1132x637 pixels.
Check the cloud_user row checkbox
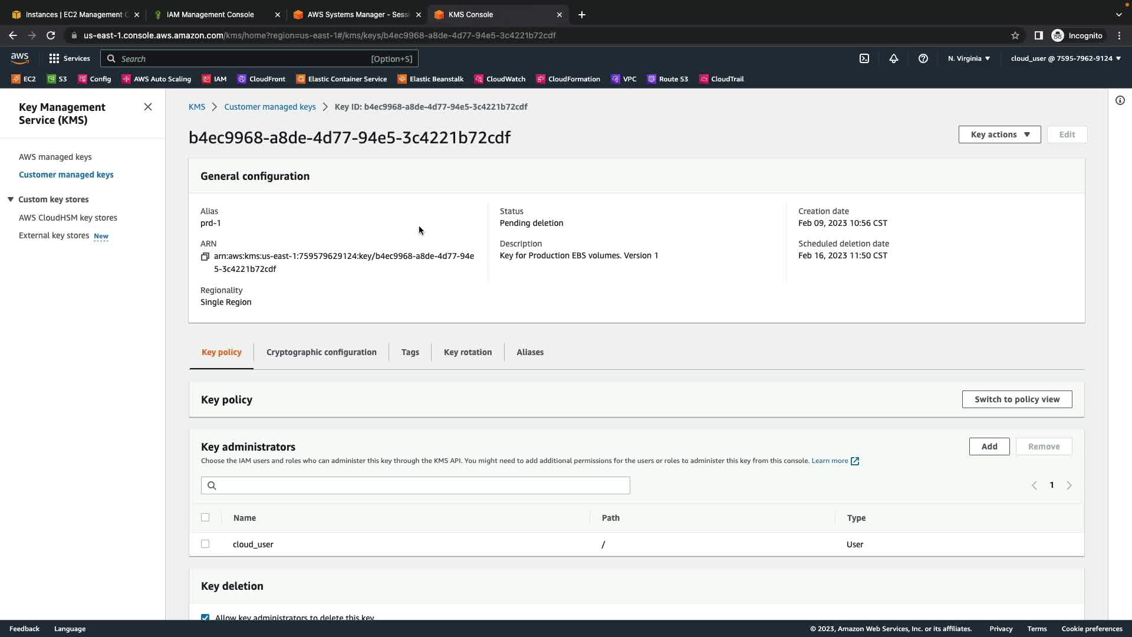[205, 544]
